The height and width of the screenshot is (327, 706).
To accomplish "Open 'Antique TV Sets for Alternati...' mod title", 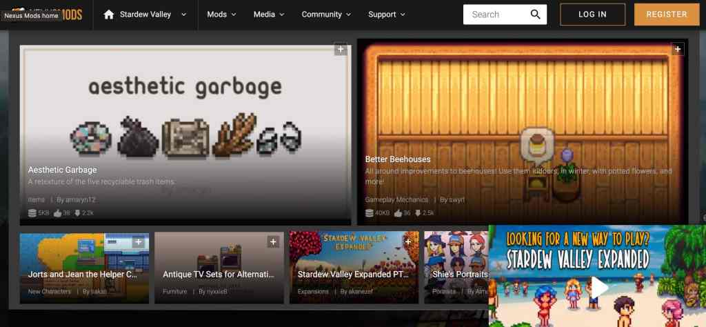I will click(x=219, y=274).
